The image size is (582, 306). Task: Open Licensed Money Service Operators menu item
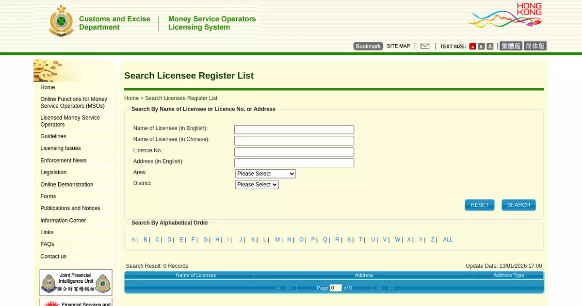coord(70,121)
